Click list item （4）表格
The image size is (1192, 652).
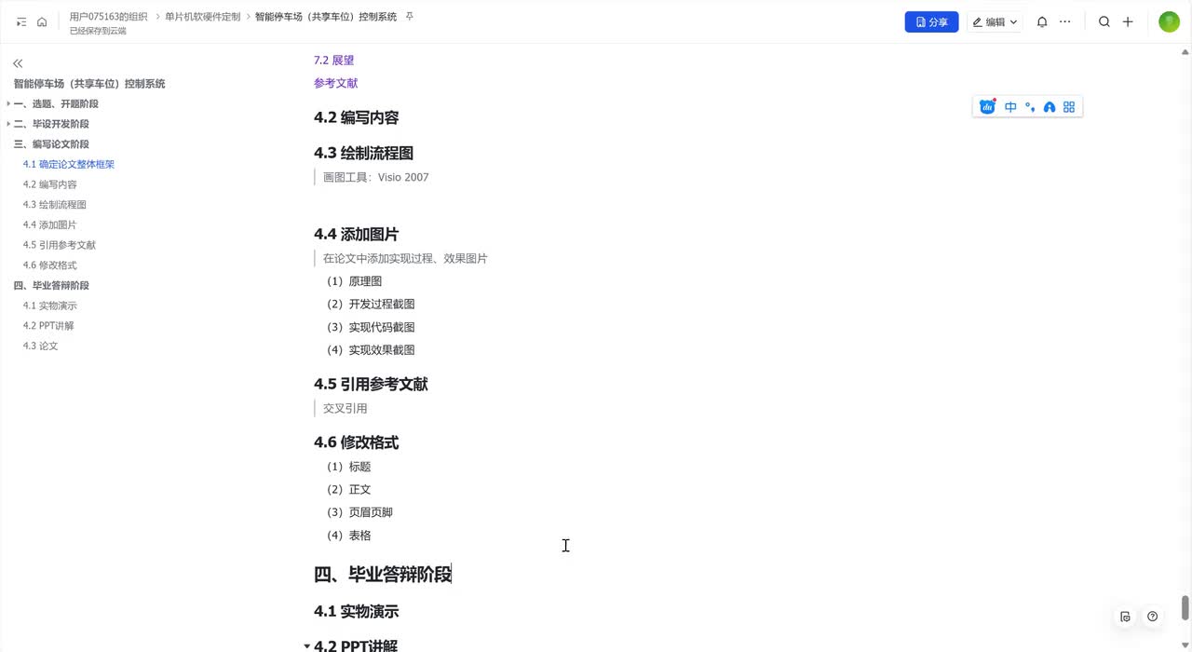(347, 537)
